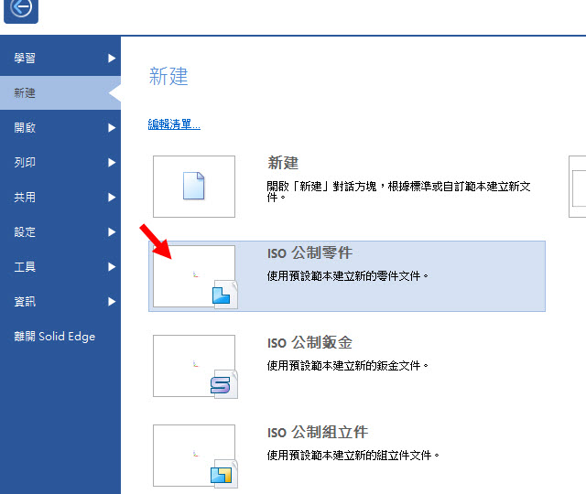This screenshot has height=494, width=586.
Task: Click description 使用預設範本建立新的零件文件
Action: [x=347, y=276]
